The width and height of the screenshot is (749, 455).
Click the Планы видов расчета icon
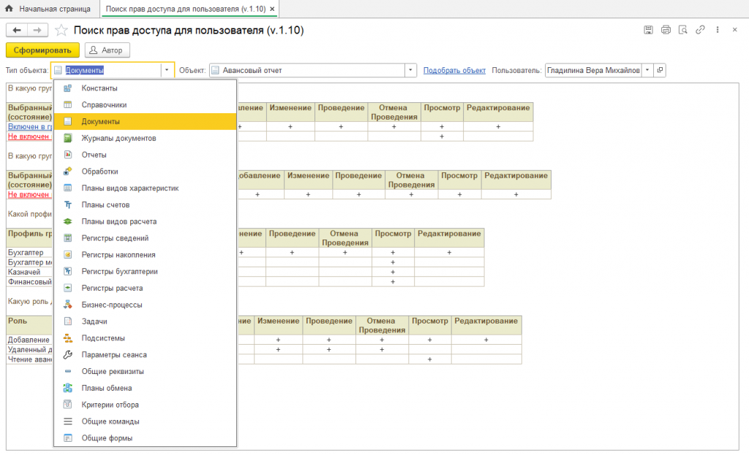coord(68,221)
